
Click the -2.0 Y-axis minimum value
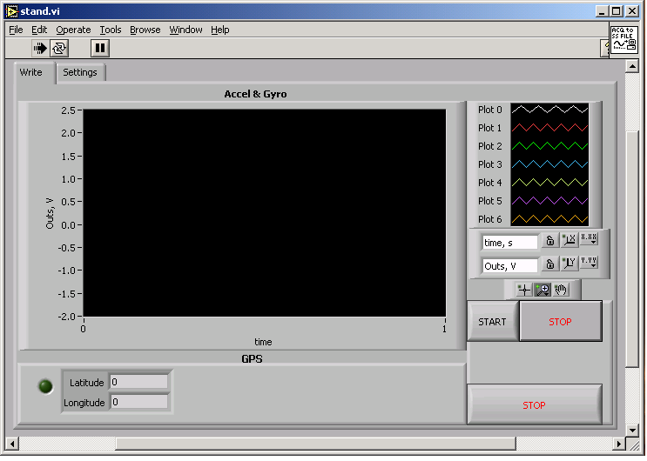(67, 317)
